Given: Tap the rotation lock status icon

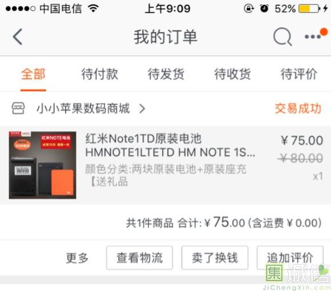Looking at the screenshot, I should click(x=249, y=9).
